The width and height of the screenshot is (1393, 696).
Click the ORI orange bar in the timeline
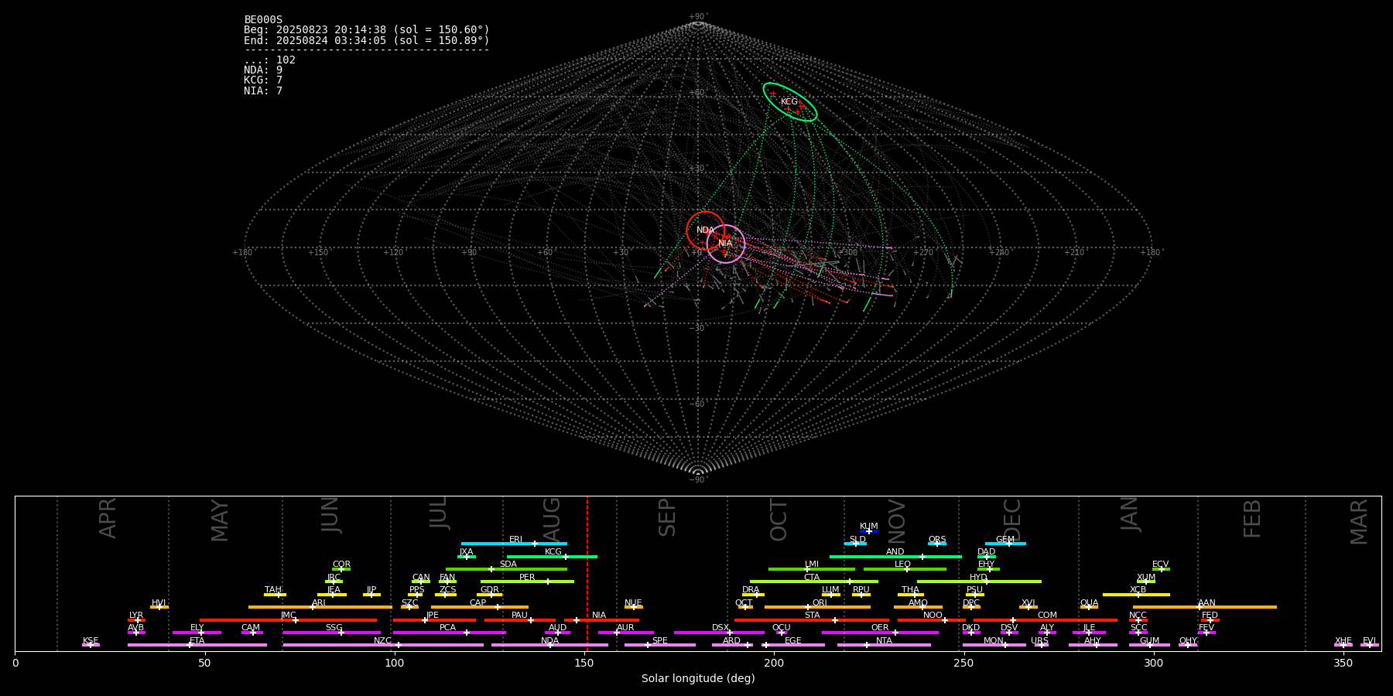(817, 607)
